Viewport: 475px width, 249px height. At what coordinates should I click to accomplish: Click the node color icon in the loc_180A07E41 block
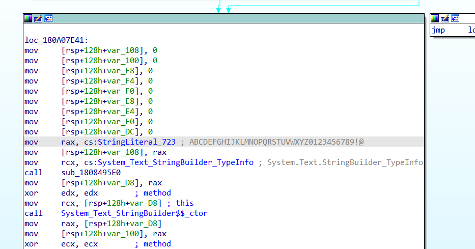pyautogui.click(x=28, y=18)
